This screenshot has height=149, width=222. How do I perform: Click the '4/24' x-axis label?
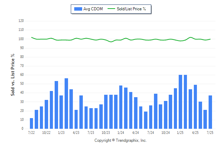coord(135,133)
